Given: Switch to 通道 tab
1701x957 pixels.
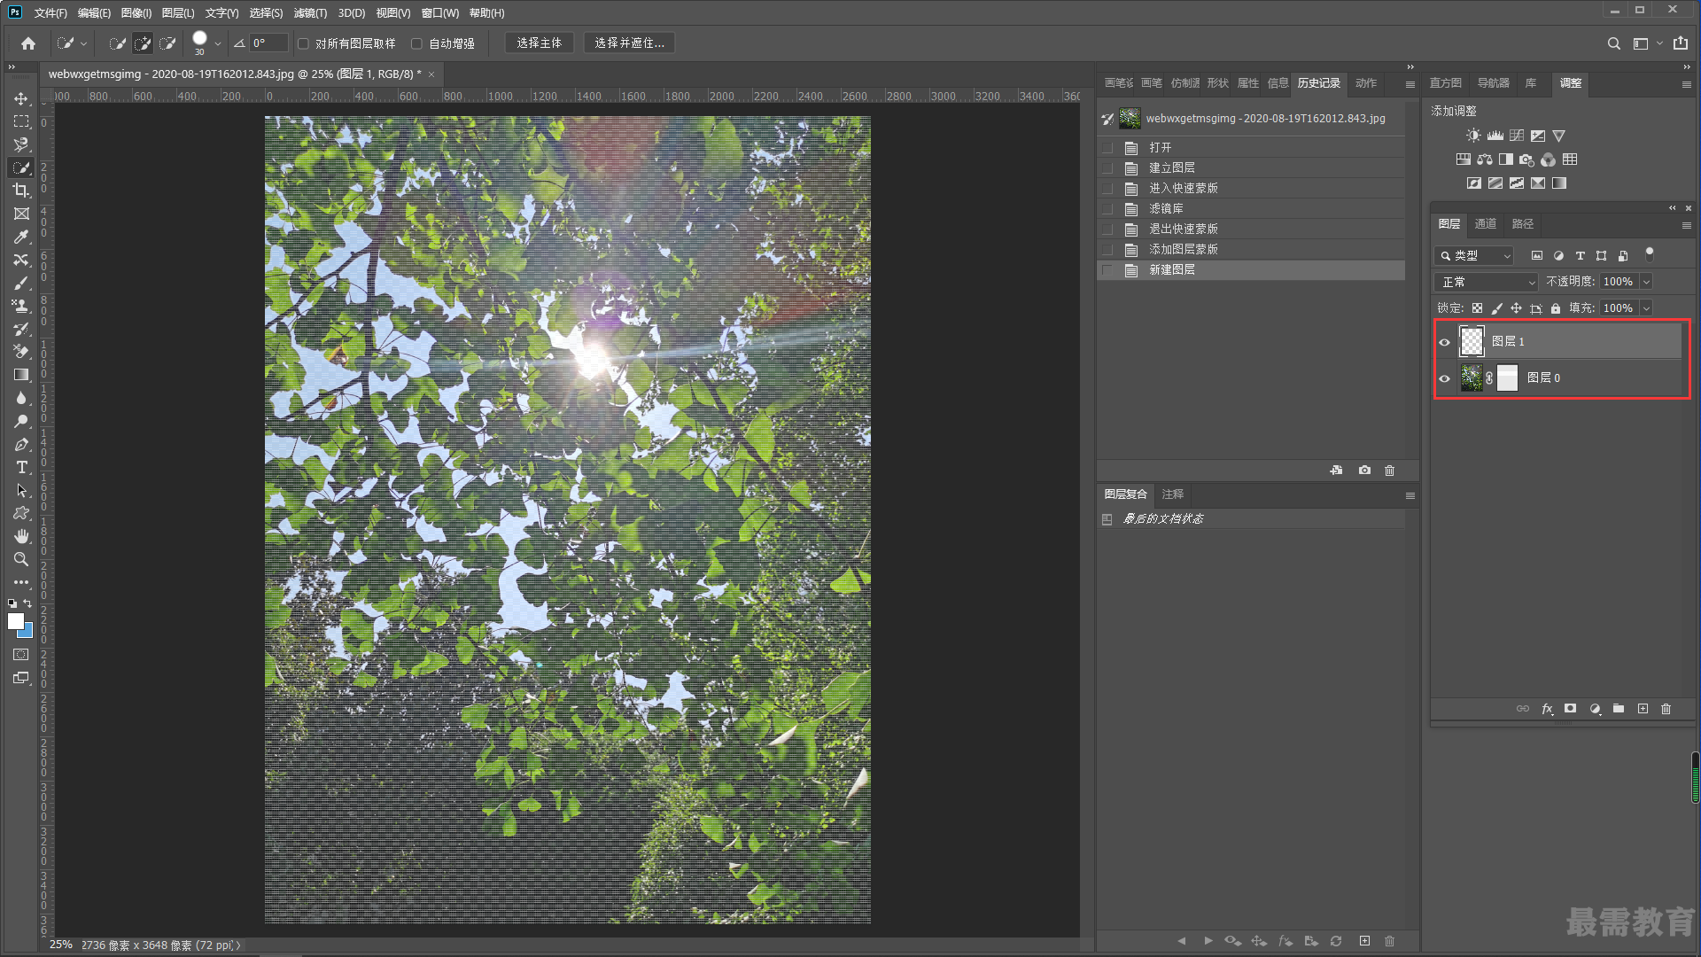Looking at the screenshot, I should coord(1486,224).
